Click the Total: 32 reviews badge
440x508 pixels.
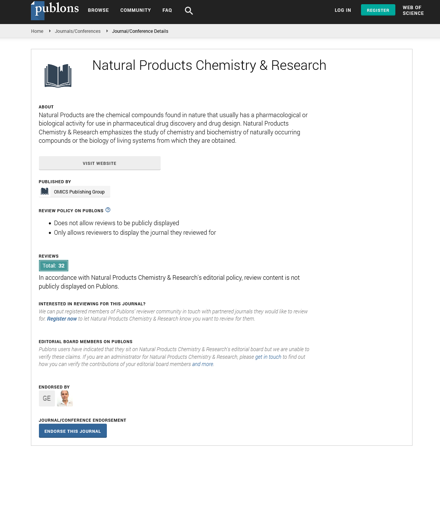[53, 265]
